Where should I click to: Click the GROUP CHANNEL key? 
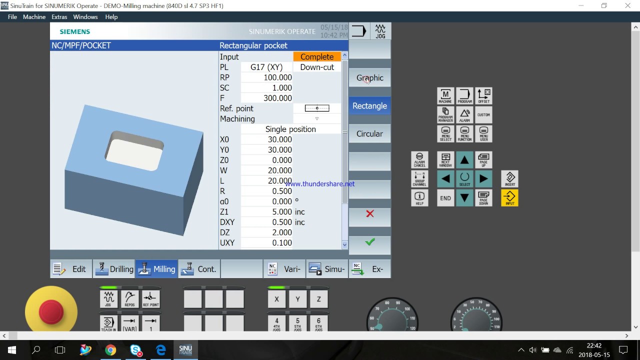(419, 178)
